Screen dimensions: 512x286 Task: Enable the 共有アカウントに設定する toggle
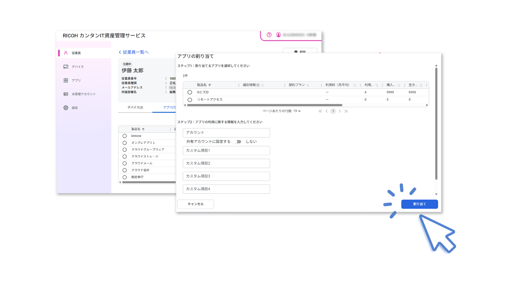[238, 141]
